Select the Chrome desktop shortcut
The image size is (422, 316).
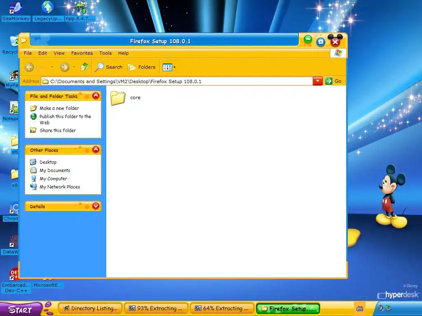[x=11, y=212]
